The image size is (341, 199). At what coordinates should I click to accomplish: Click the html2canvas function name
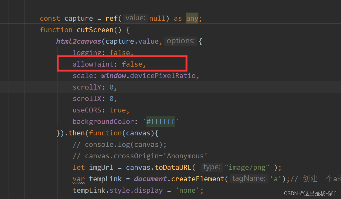[x=78, y=41]
